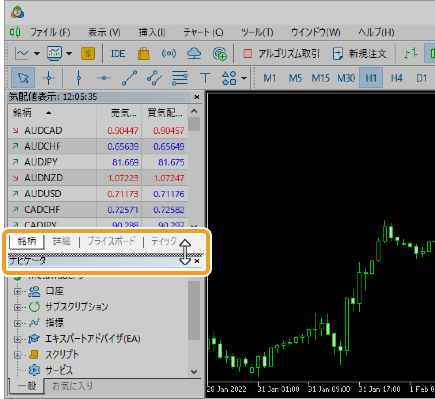This screenshot has height=399, width=435.
Task: Switch to the プライスボード tab
Action: click(x=111, y=241)
